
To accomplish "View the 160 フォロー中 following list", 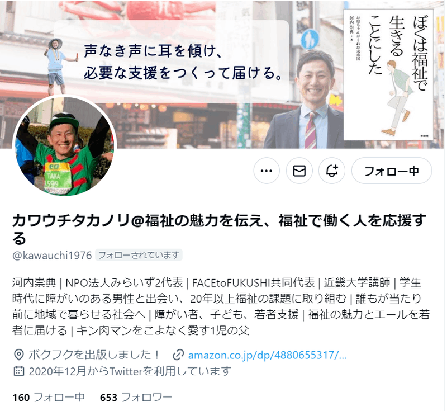I will (49, 398).
